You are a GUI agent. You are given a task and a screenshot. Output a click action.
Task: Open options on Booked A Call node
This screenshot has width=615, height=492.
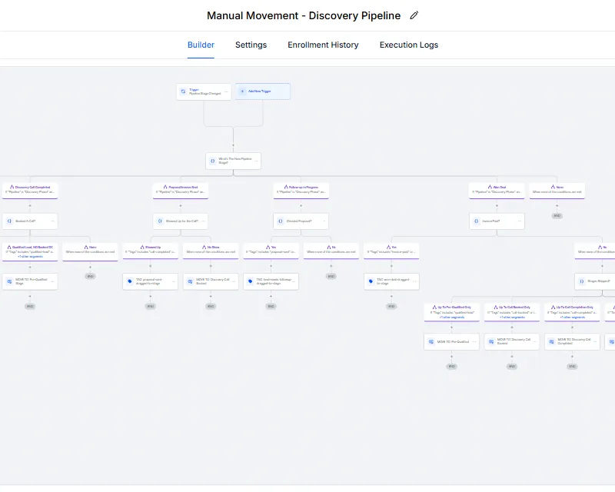(x=53, y=221)
